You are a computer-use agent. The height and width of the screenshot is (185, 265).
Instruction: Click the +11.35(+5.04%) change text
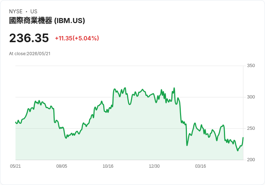(77, 38)
